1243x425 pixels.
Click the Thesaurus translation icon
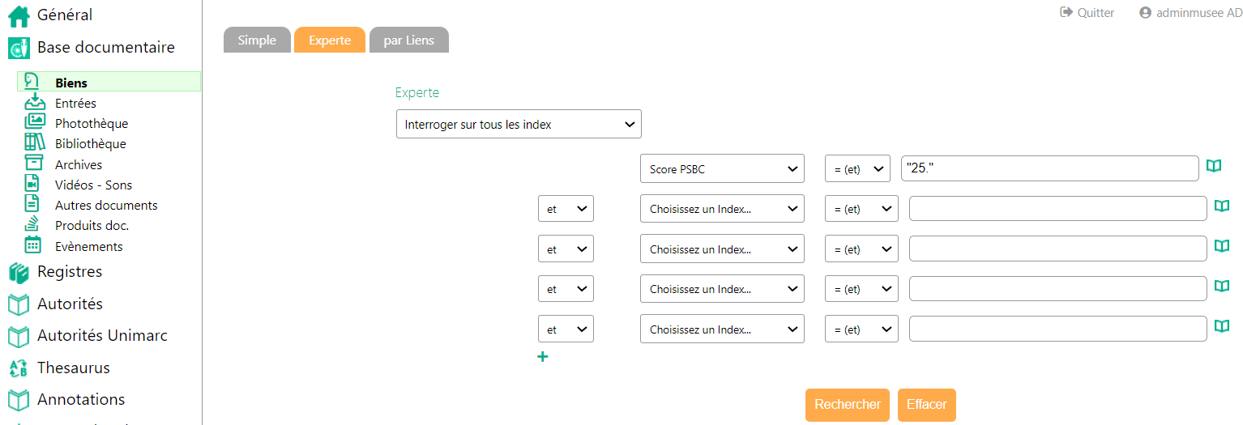point(19,368)
